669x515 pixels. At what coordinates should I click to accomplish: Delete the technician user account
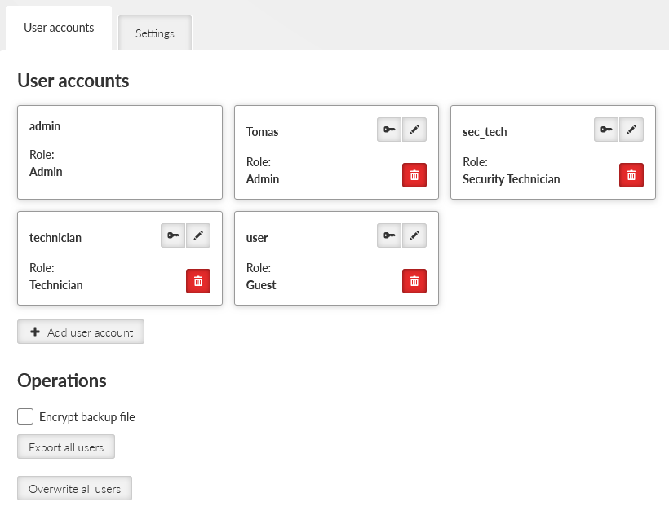point(198,281)
